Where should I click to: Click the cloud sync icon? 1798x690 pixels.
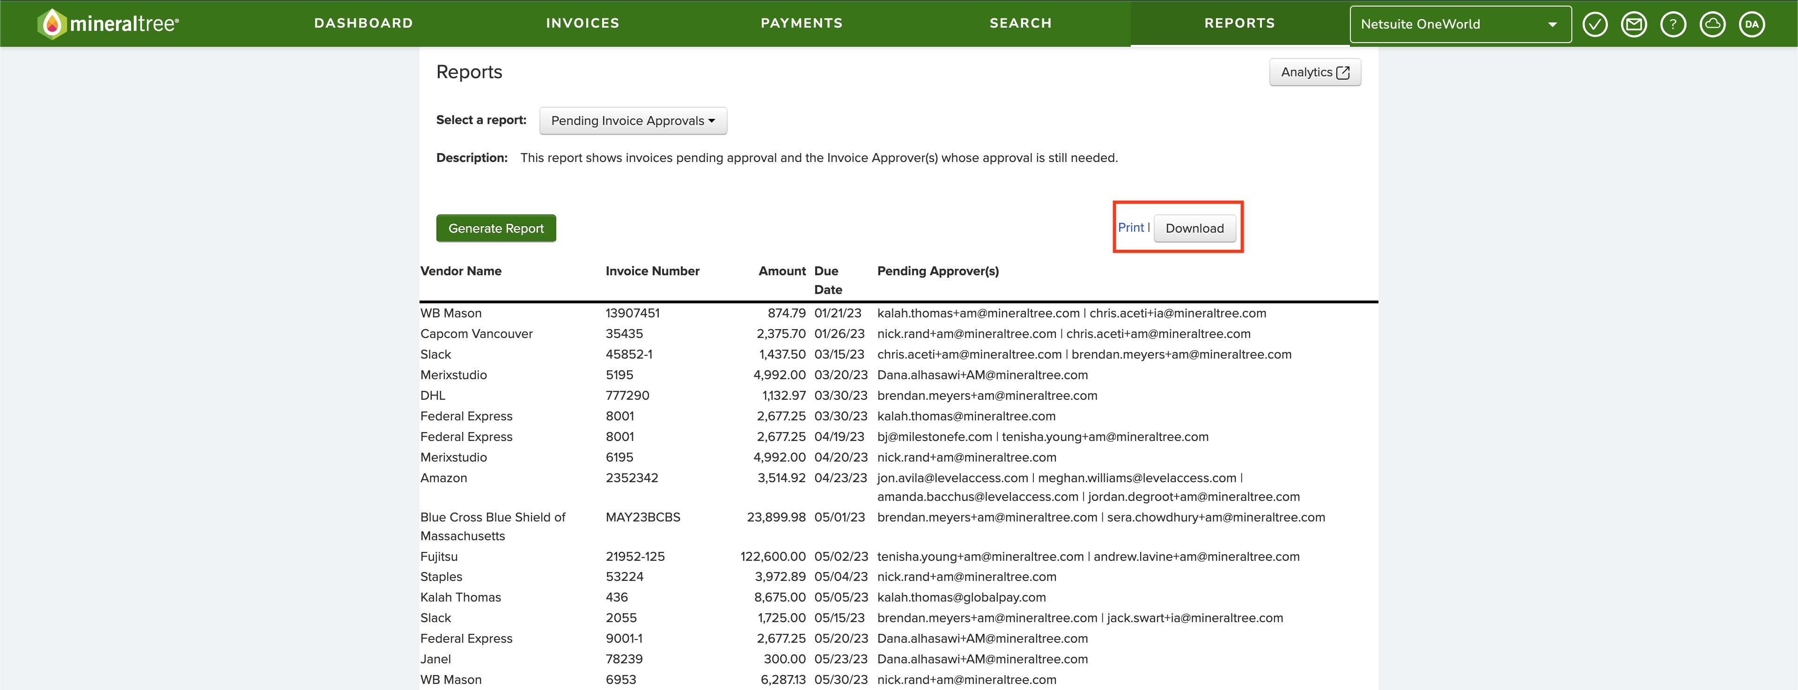point(1712,24)
